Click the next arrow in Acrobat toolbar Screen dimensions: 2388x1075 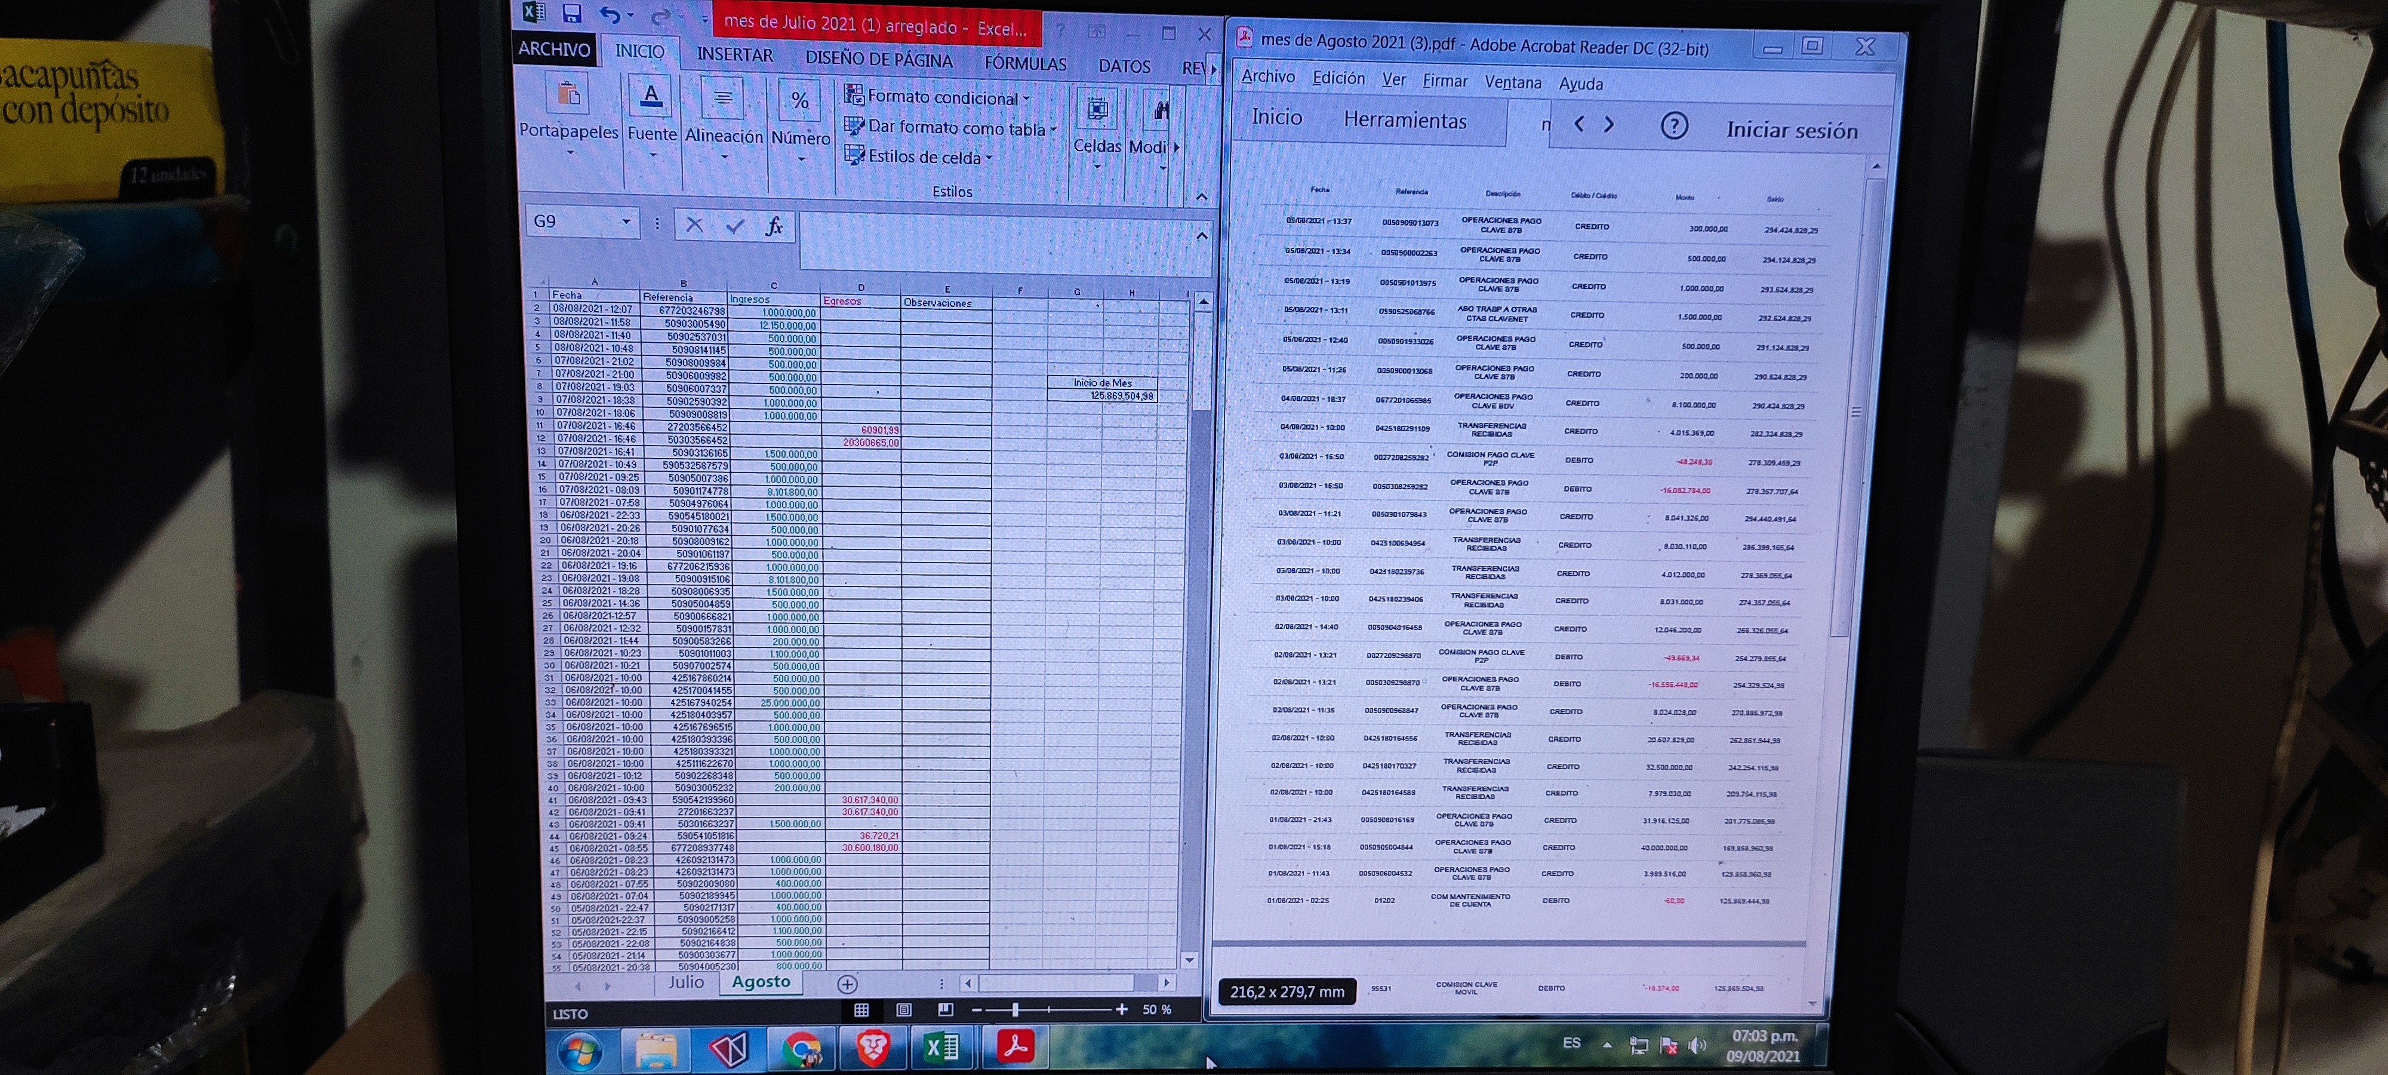click(x=1610, y=124)
